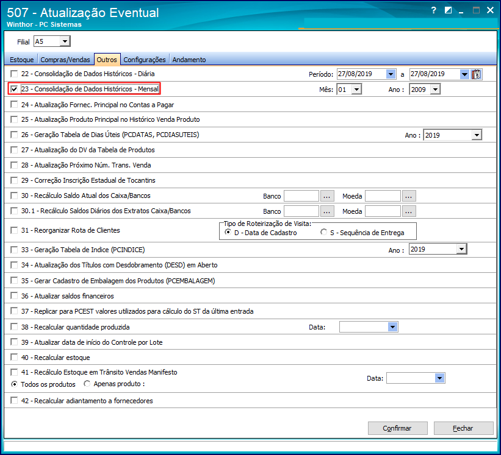Expand the Período start date dropdown
This screenshot has width=501, height=455.
click(x=391, y=74)
